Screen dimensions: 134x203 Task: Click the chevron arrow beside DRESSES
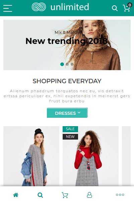point(79,113)
